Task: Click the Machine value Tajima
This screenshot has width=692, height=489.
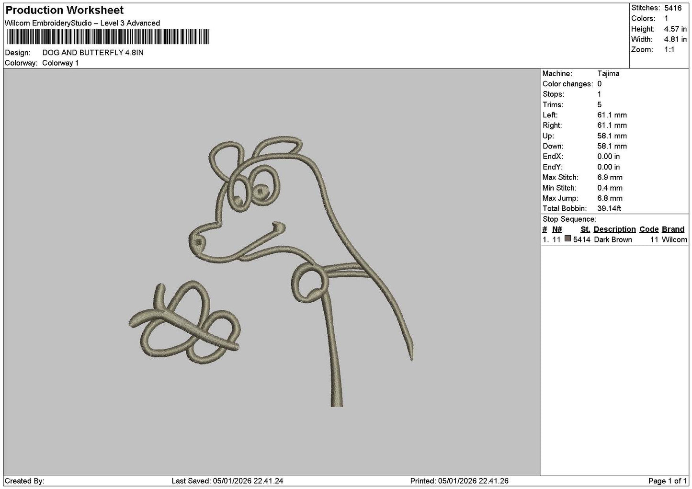Action: [x=608, y=74]
